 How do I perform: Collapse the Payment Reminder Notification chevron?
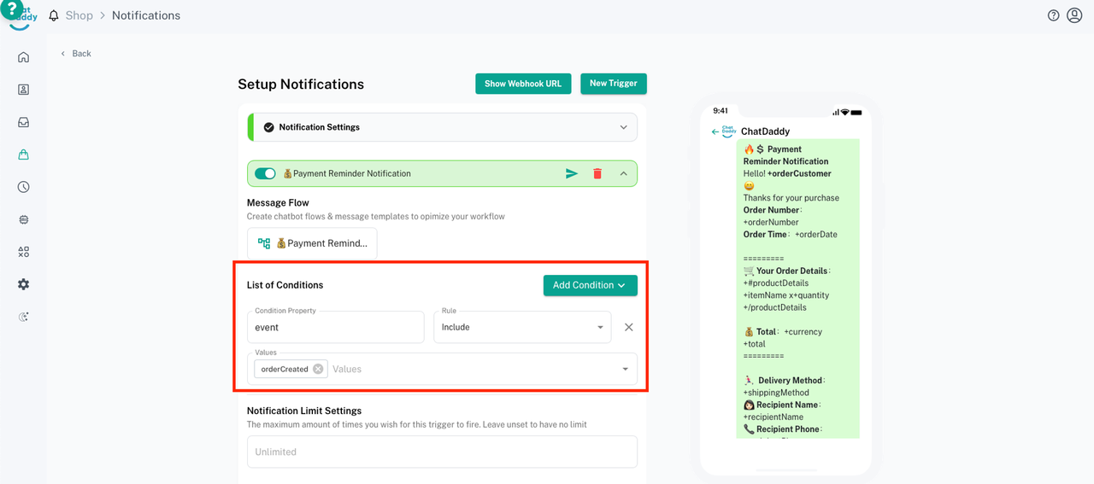click(x=623, y=173)
